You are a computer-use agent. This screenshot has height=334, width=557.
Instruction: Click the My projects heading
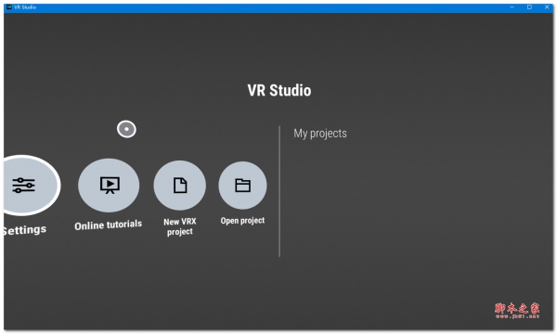click(x=320, y=134)
